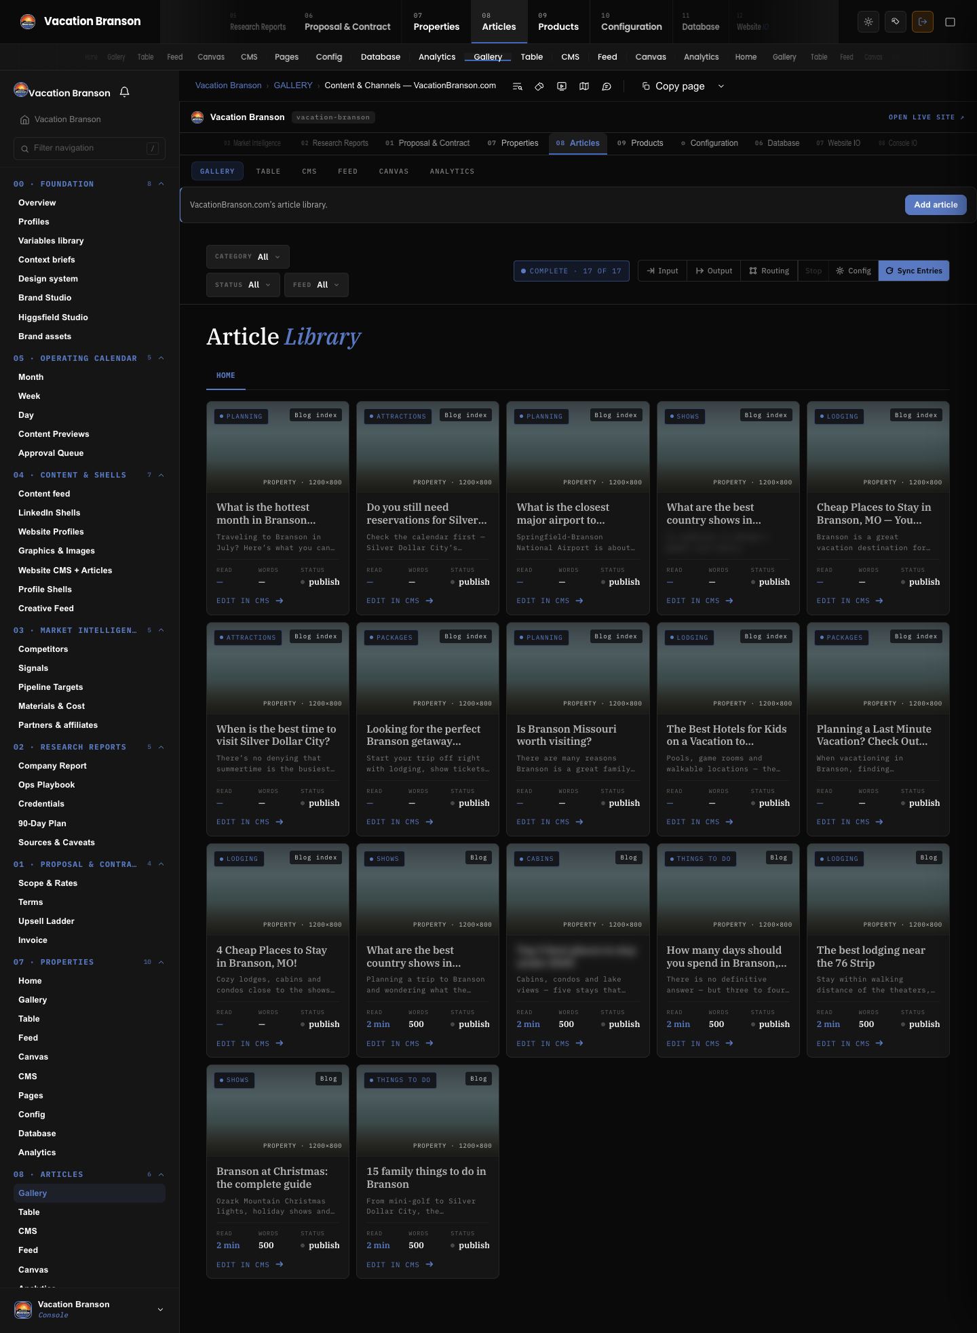Image resolution: width=977 pixels, height=1333 pixels.
Task: Click the Sync Entries button
Action: point(914,271)
